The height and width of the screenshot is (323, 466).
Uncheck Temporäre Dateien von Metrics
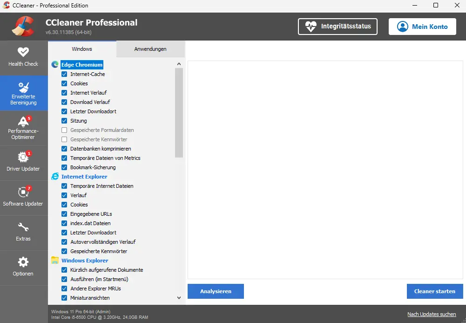pyautogui.click(x=64, y=158)
